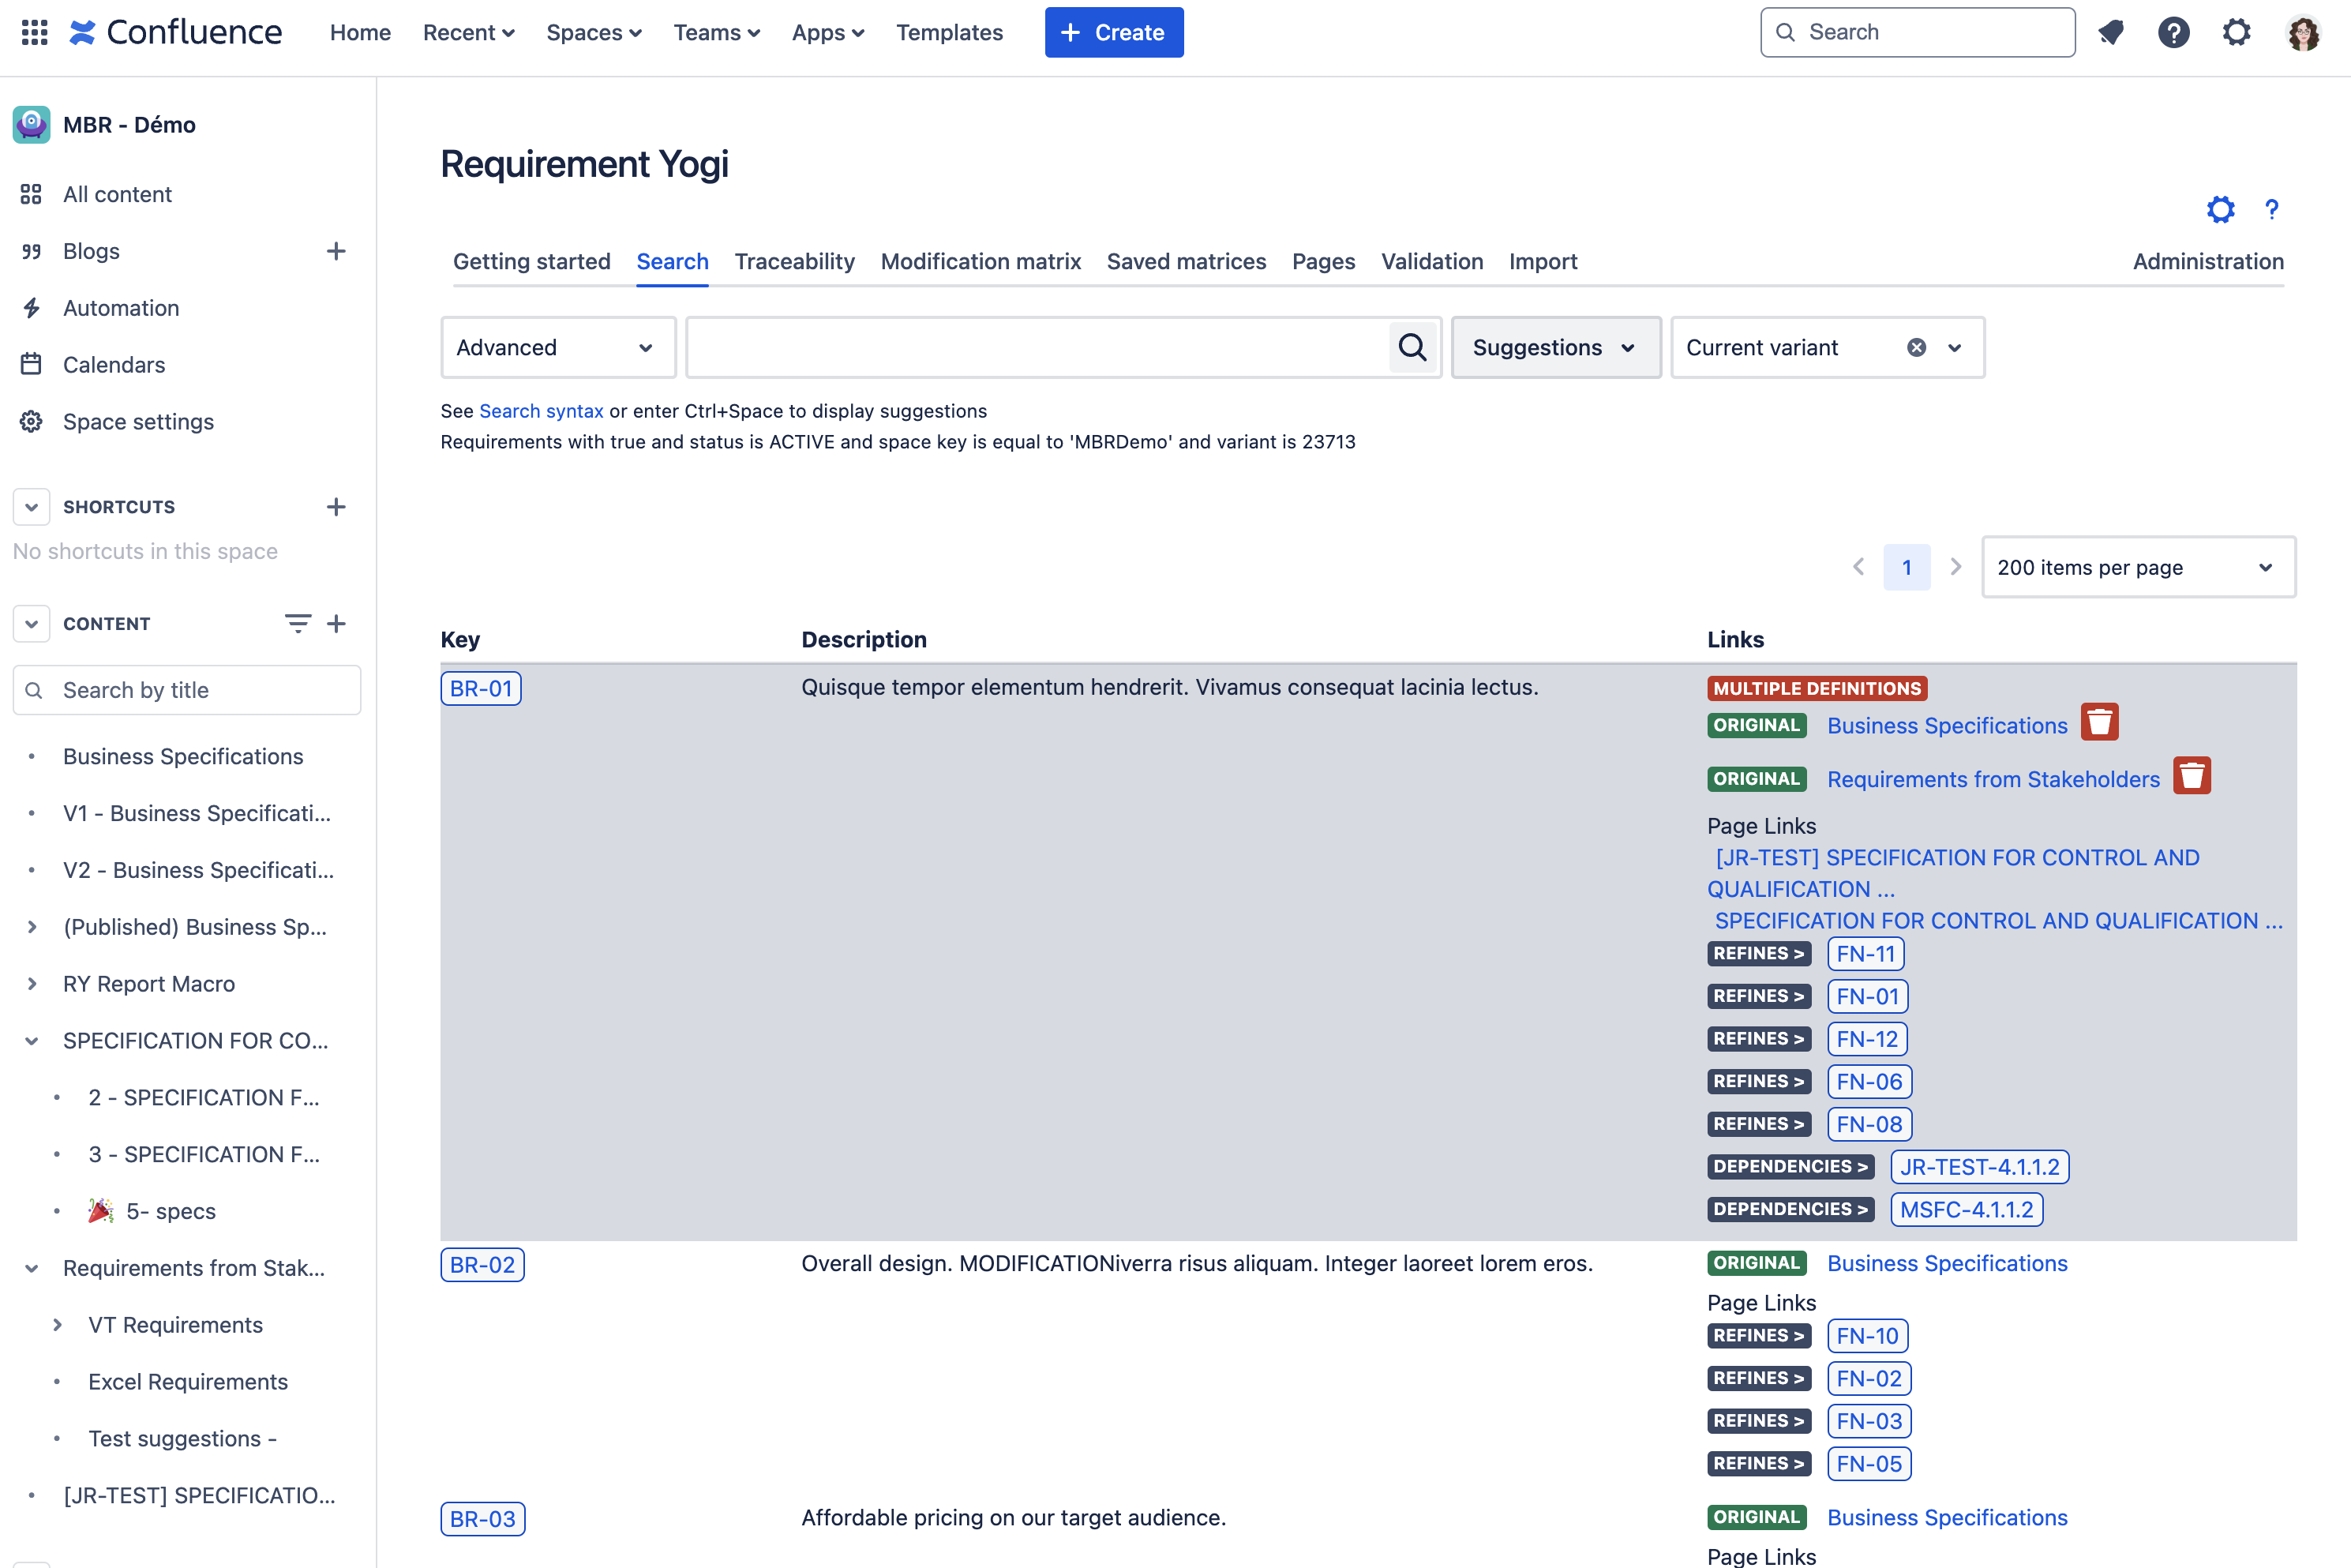Viewport: 2351px width, 1568px height.
Task: Collapse the SHORTCUTS section
Action: click(x=31, y=506)
